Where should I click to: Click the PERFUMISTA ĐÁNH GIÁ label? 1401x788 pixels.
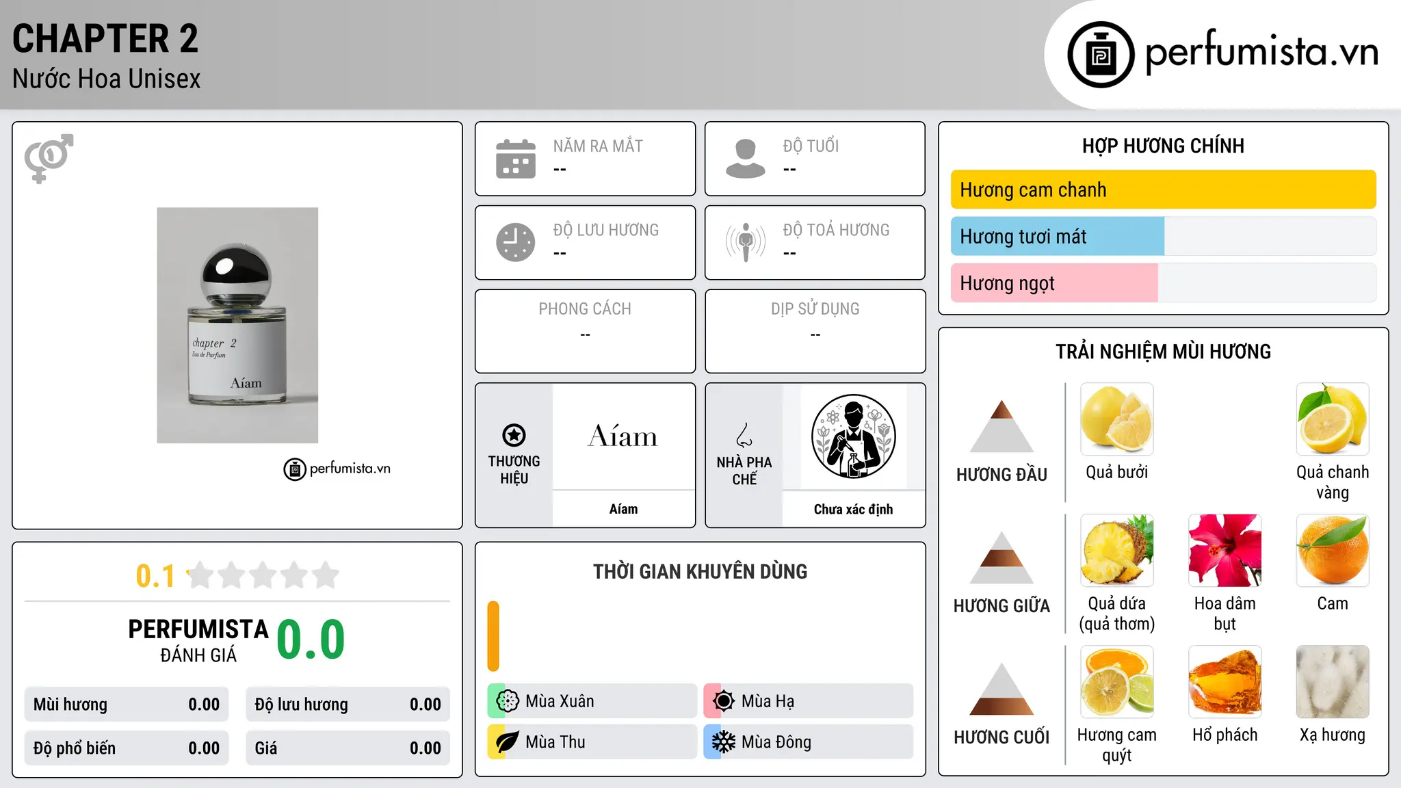tap(198, 640)
